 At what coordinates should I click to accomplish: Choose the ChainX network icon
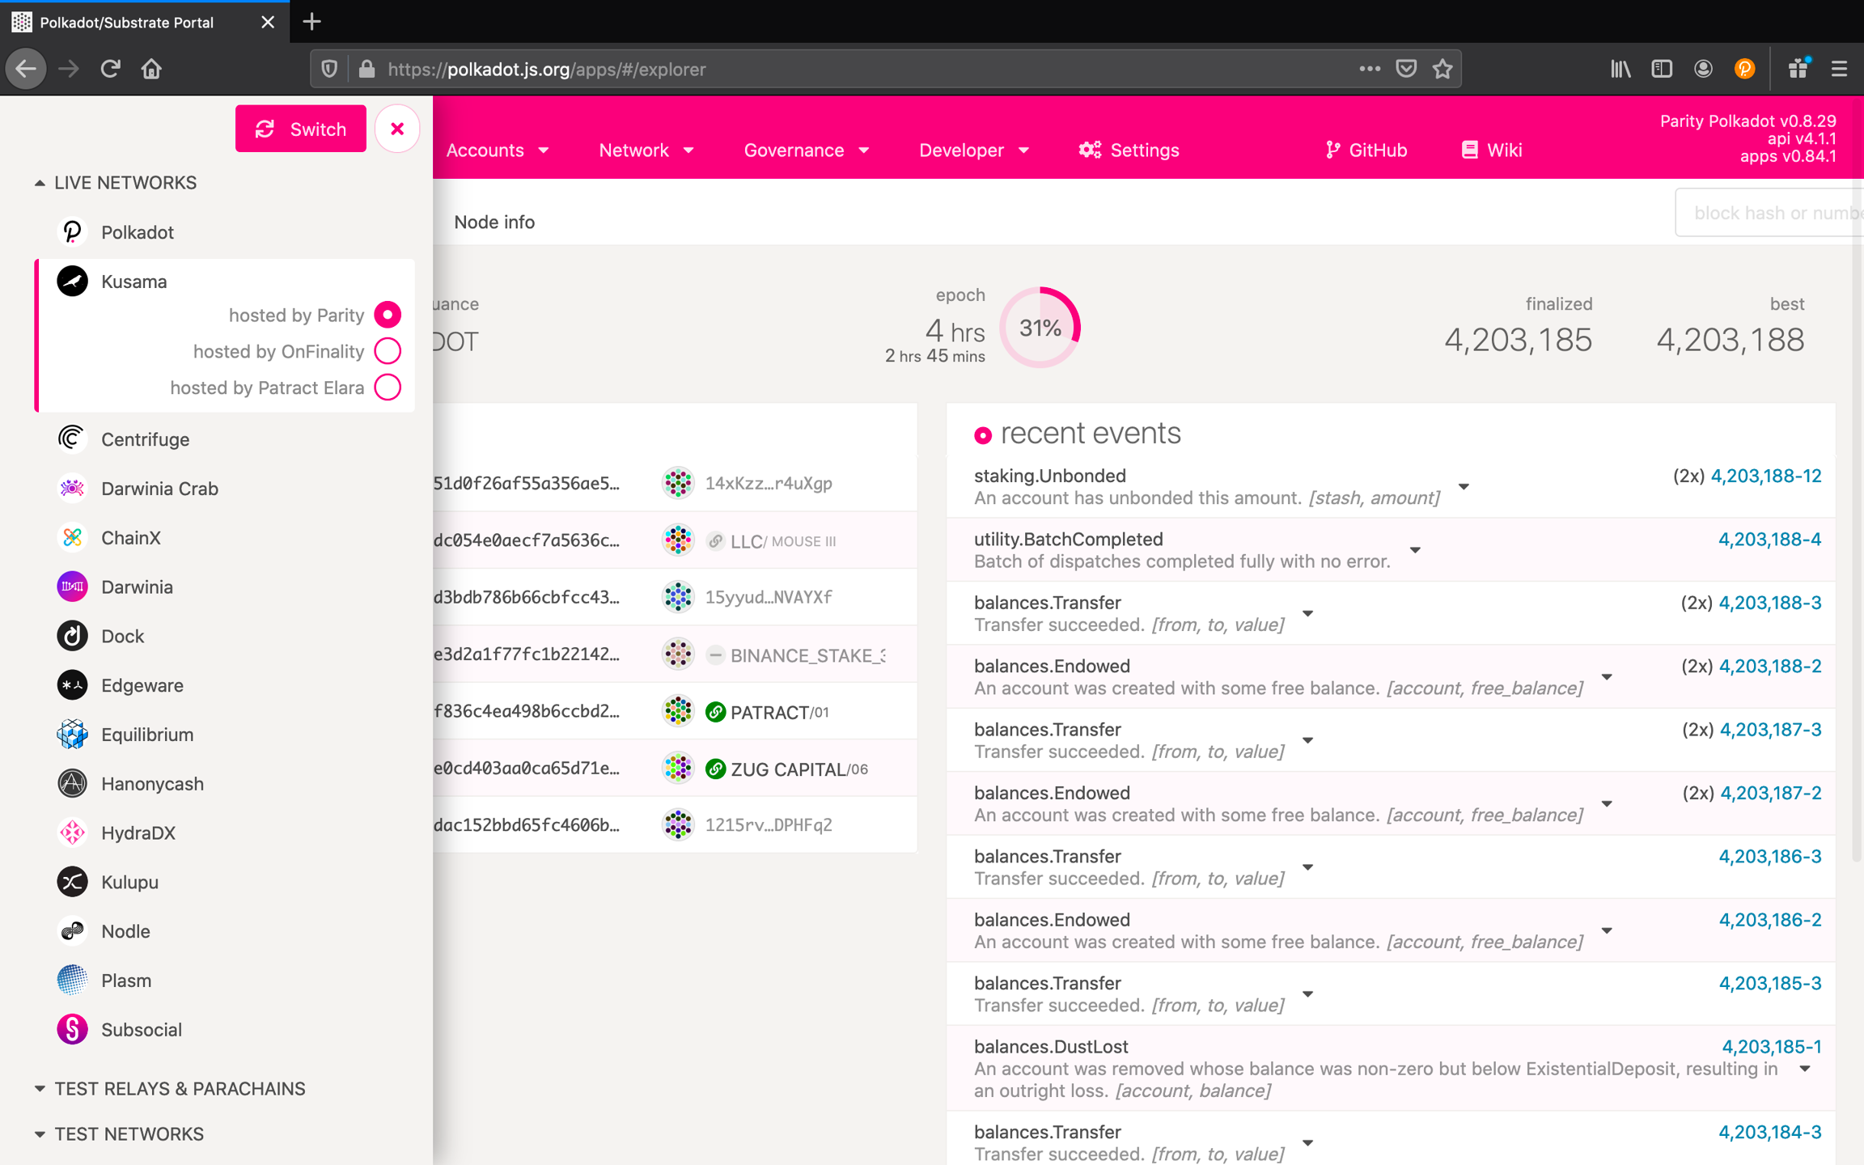pos(72,537)
